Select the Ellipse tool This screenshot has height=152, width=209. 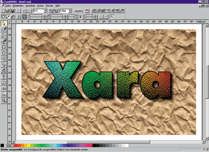(x=4, y=53)
